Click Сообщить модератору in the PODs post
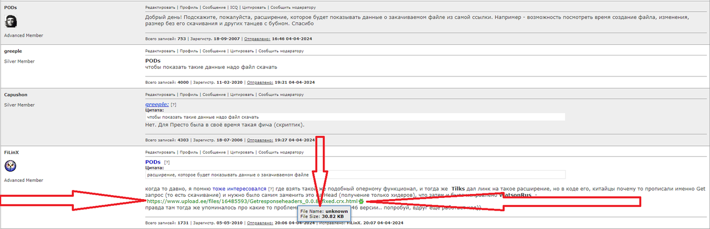The height and width of the screenshot is (229, 710). pyautogui.click(x=292, y=8)
